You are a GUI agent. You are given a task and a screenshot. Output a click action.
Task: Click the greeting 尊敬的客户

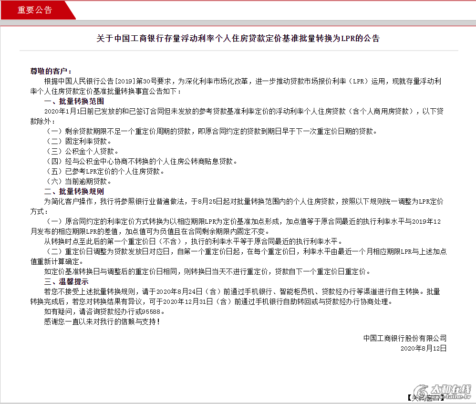pyautogui.click(x=51, y=71)
